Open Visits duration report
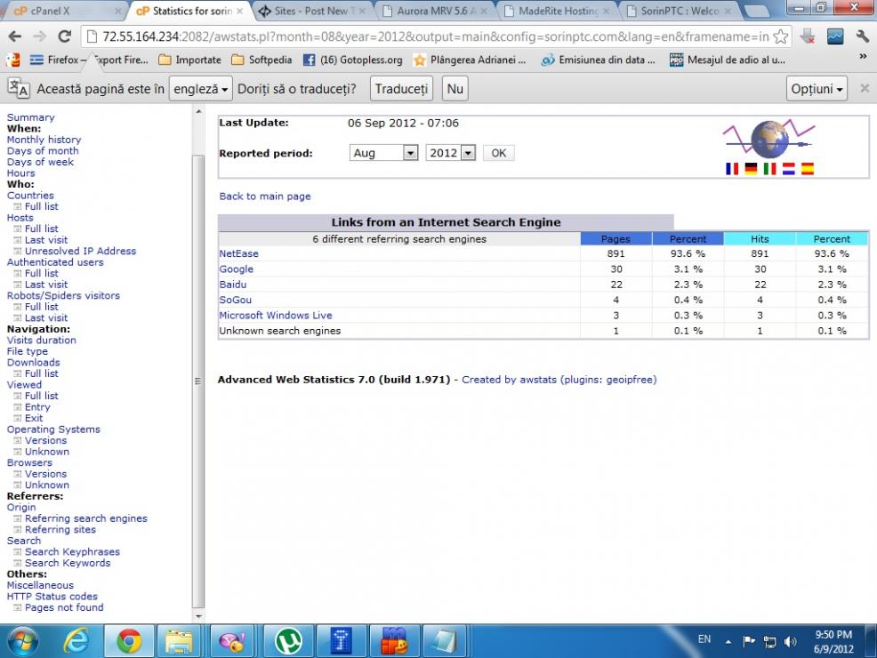This screenshot has height=658, width=877. 42,340
